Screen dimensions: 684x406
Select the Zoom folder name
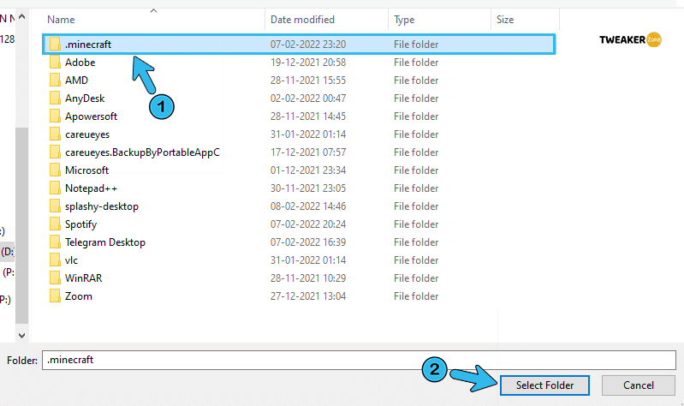(x=79, y=296)
